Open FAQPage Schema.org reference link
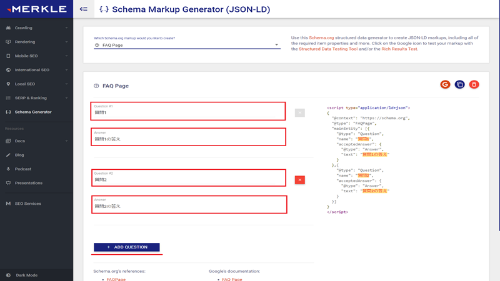Image resolution: width=500 pixels, height=281 pixels. click(116, 279)
